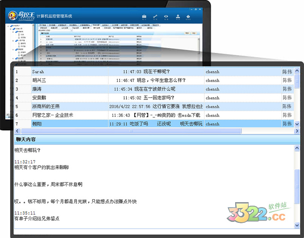Click the user account icon in the top toolbar
Screen dimensions: 304x238
(178, 17)
